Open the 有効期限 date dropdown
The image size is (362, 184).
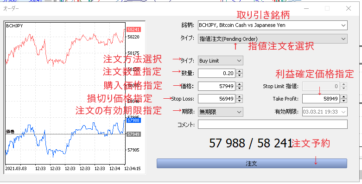tap(324, 112)
